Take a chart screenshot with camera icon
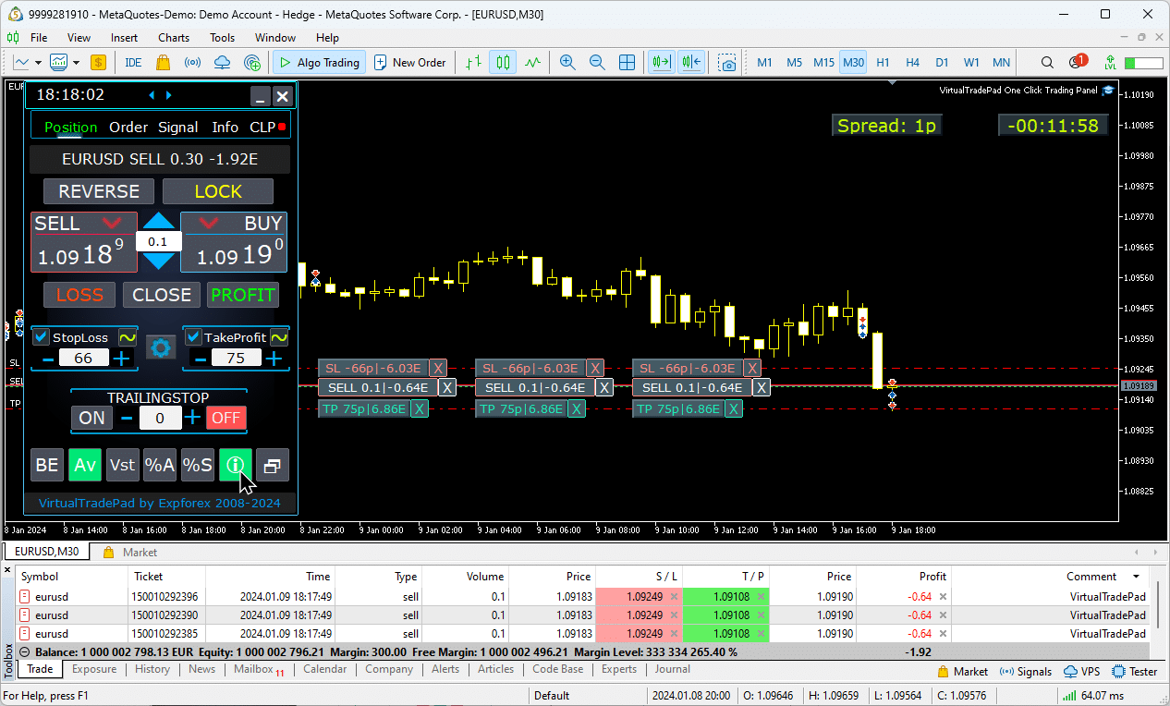 click(728, 63)
